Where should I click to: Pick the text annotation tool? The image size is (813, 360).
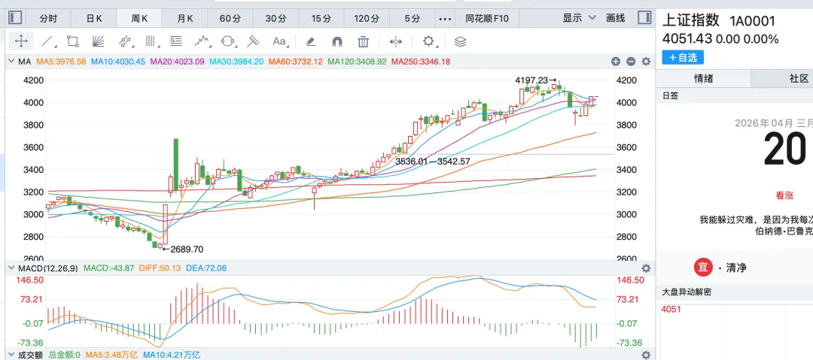coord(279,41)
